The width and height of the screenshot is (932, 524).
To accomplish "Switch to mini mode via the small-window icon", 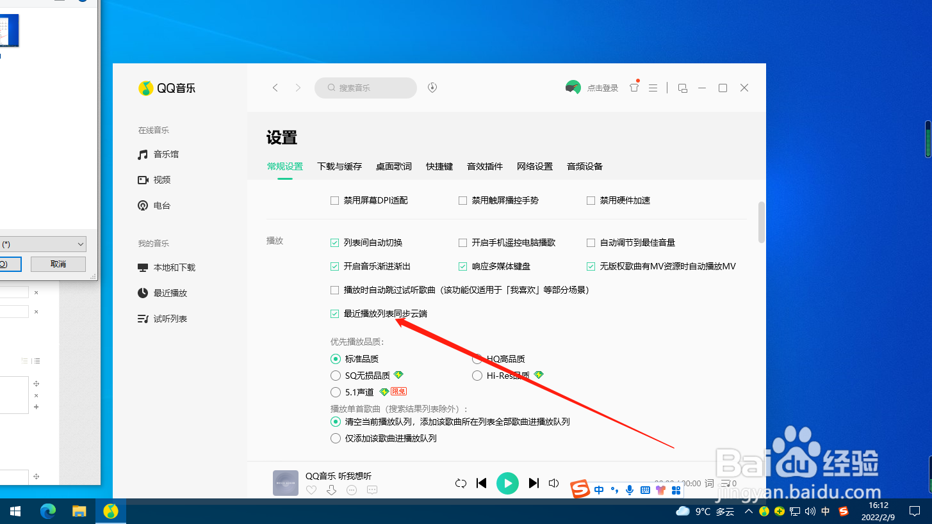I will pyautogui.click(x=682, y=88).
